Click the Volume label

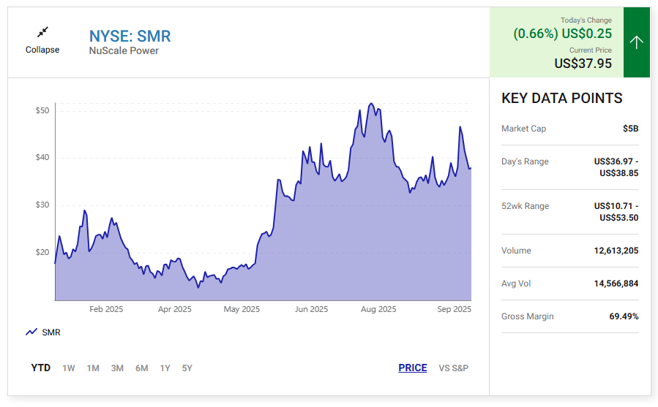[x=516, y=251]
